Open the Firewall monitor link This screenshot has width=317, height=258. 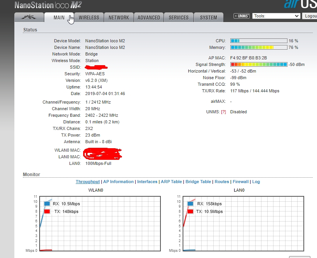pyautogui.click(x=240, y=182)
